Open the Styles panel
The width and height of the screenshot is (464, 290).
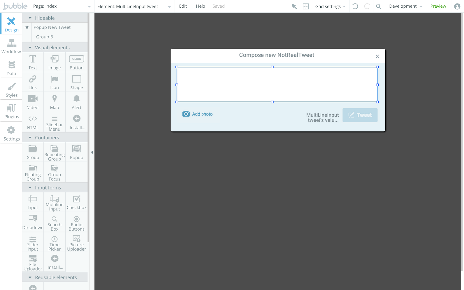[11, 89]
